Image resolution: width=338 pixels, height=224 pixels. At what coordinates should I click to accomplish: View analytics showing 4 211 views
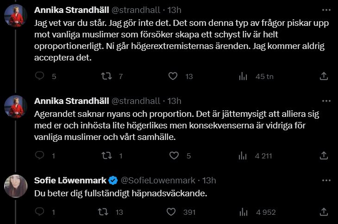coord(242,156)
